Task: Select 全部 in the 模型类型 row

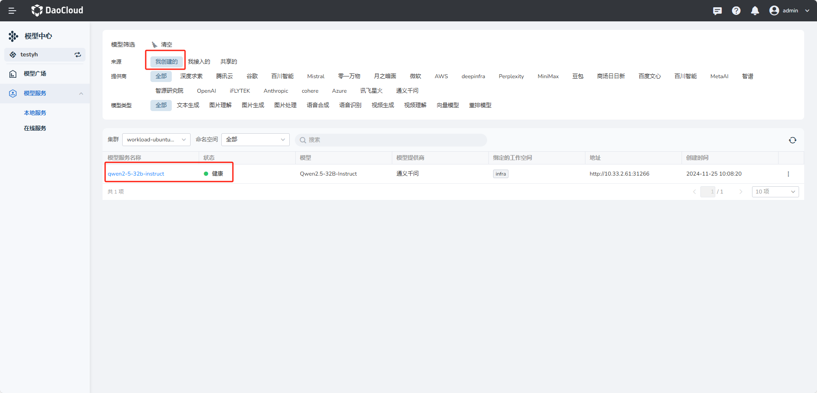Action: (x=161, y=106)
